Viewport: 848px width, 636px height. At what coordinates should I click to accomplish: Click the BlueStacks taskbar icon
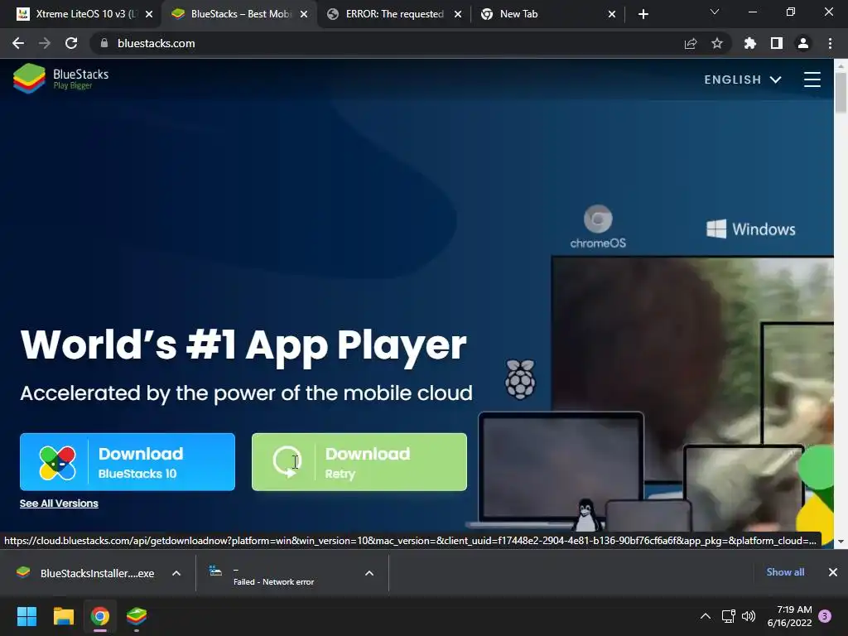tap(137, 616)
